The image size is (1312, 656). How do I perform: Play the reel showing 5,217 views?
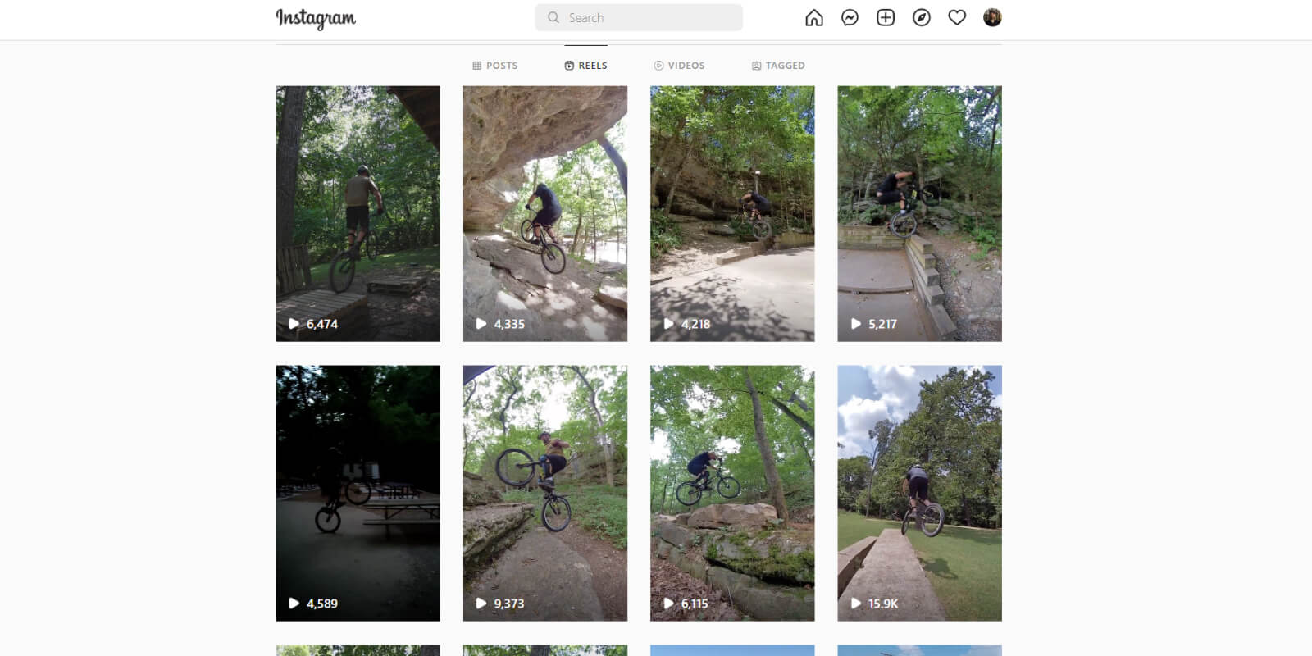[919, 213]
